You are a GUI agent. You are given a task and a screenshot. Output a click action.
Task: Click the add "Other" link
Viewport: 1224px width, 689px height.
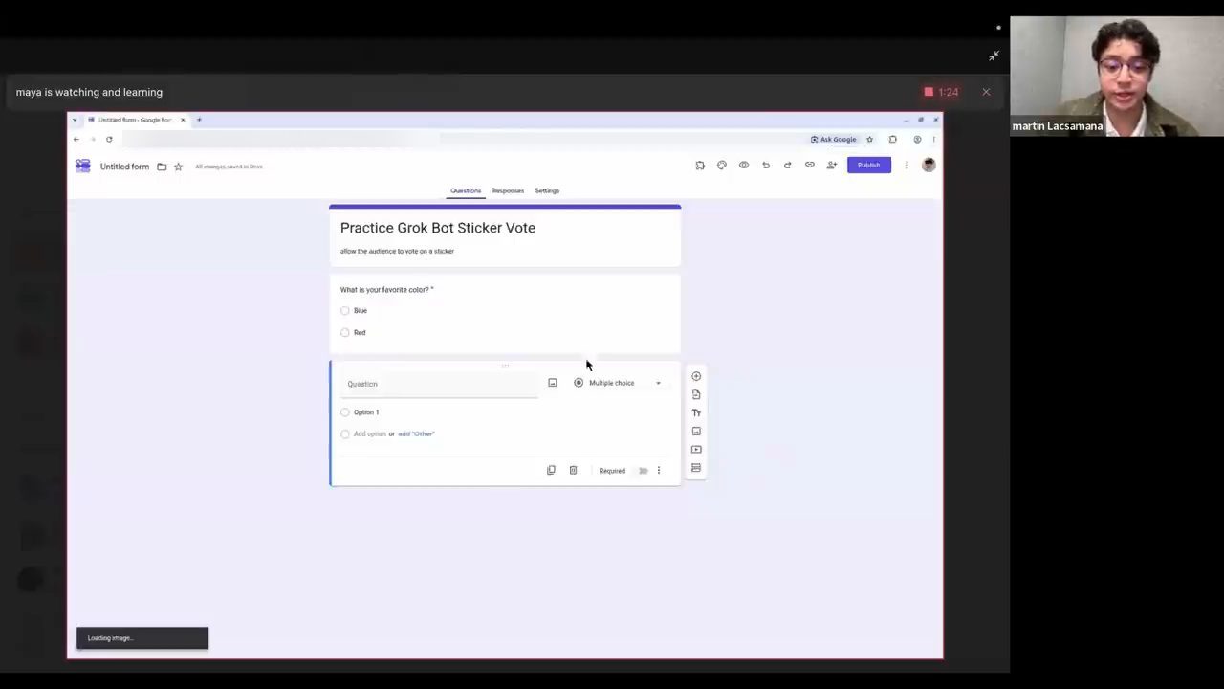click(416, 433)
